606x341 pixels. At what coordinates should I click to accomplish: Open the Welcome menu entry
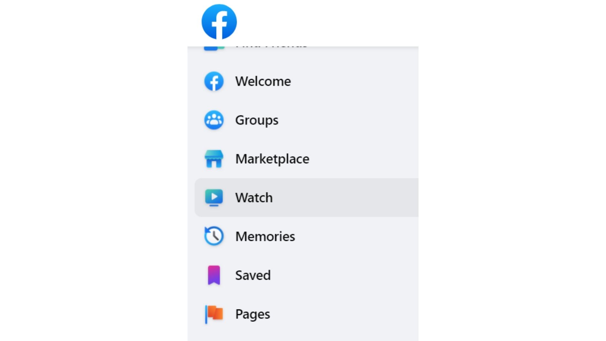263,81
